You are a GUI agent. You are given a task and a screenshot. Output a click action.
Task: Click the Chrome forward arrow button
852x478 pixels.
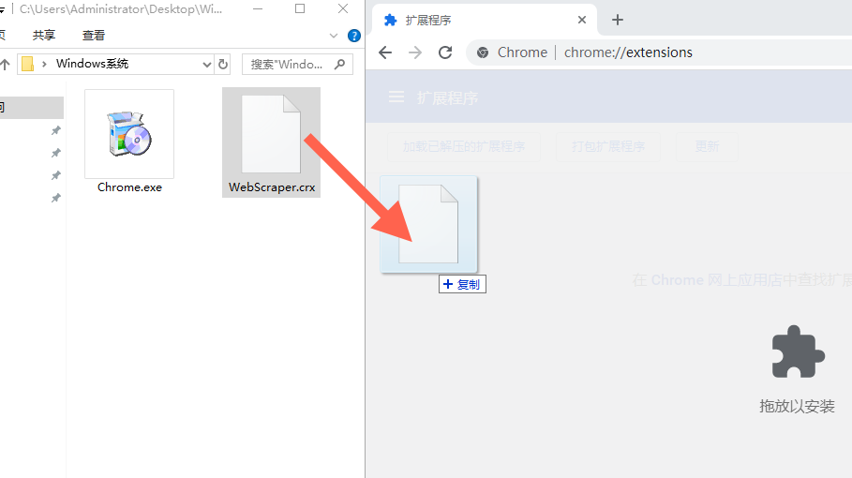pos(415,52)
